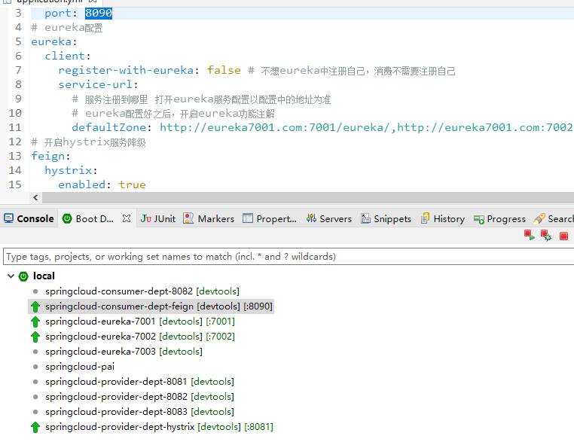Collapse the local node in Boot Dashboard

pos(11,276)
